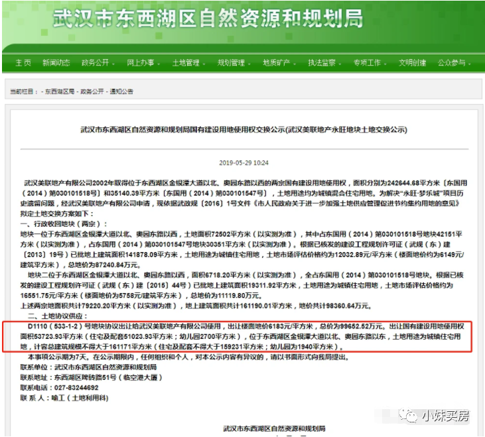Viewport: 485px width, 437px height.
Task: Click the announcement headline about 土地交换公示
Action: point(243,130)
